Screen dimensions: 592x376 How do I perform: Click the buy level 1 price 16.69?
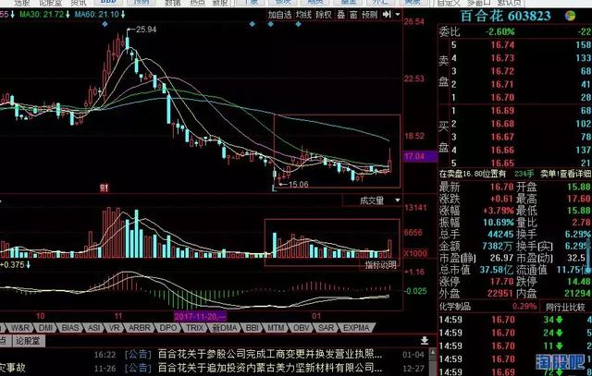[502, 111]
